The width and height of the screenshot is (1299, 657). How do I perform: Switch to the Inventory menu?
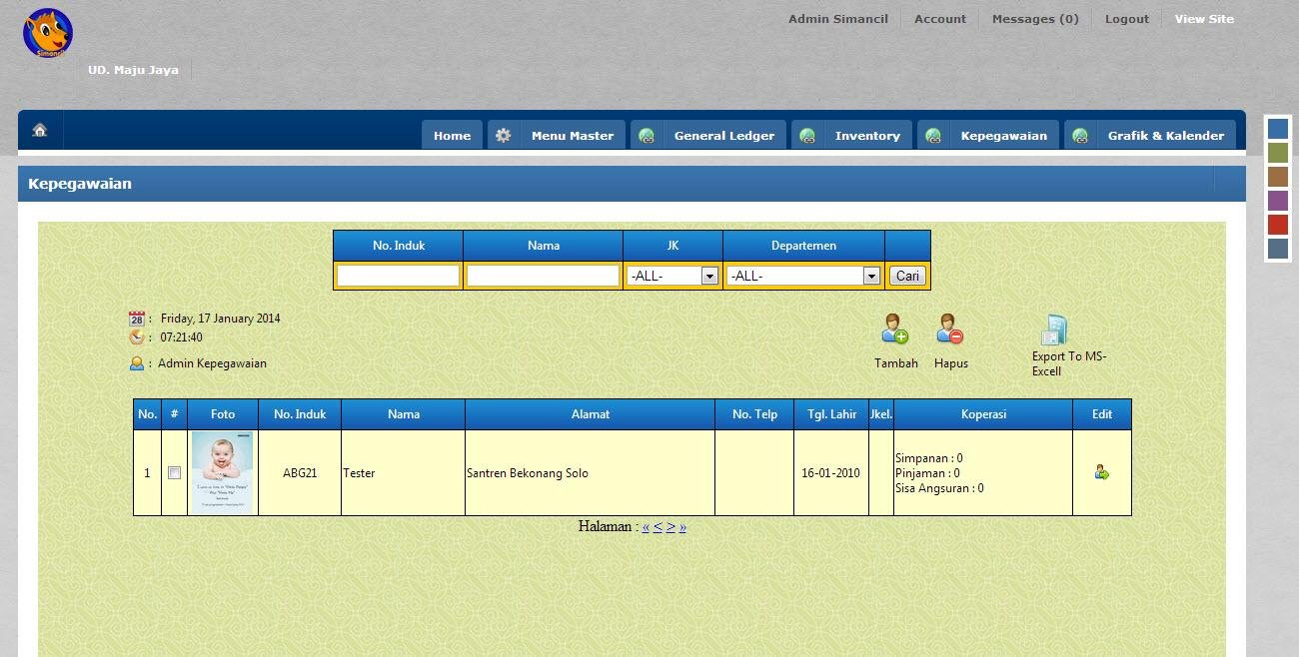point(865,135)
